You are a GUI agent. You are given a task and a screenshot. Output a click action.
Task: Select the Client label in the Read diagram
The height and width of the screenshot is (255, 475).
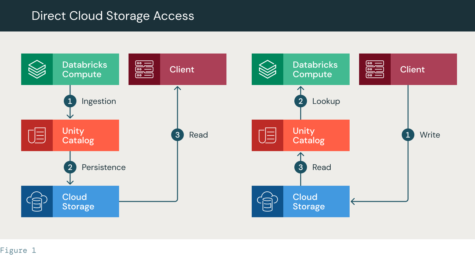click(182, 70)
